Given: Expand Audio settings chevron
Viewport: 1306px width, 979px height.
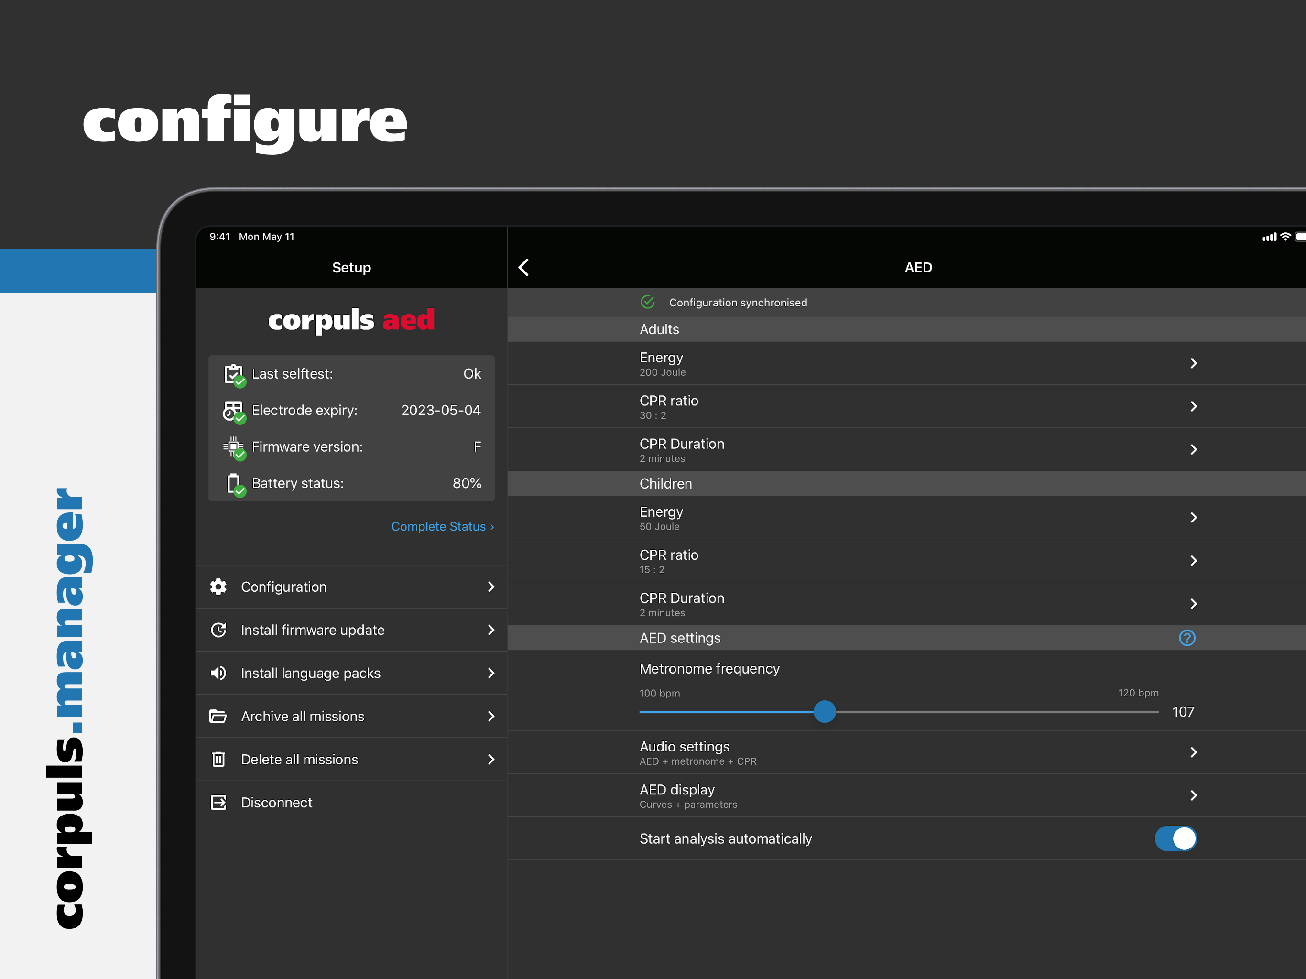Looking at the screenshot, I should tap(1194, 752).
